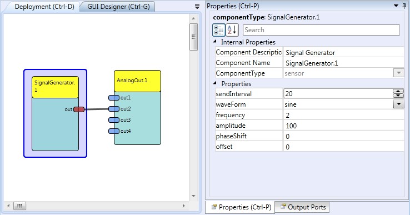Click the phaseShift property label
The image size is (410, 215).
[231, 136]
